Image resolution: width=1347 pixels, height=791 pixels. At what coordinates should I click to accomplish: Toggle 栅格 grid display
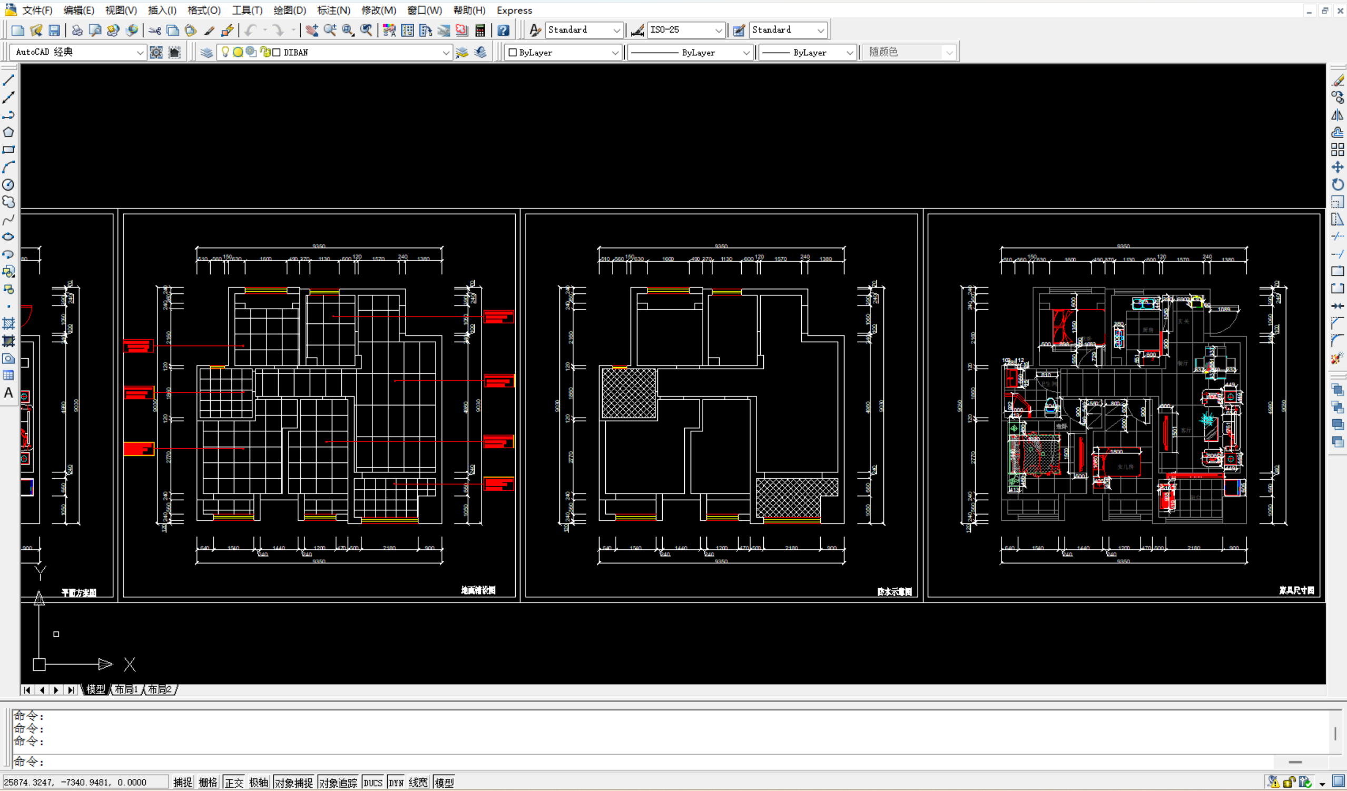208,783
